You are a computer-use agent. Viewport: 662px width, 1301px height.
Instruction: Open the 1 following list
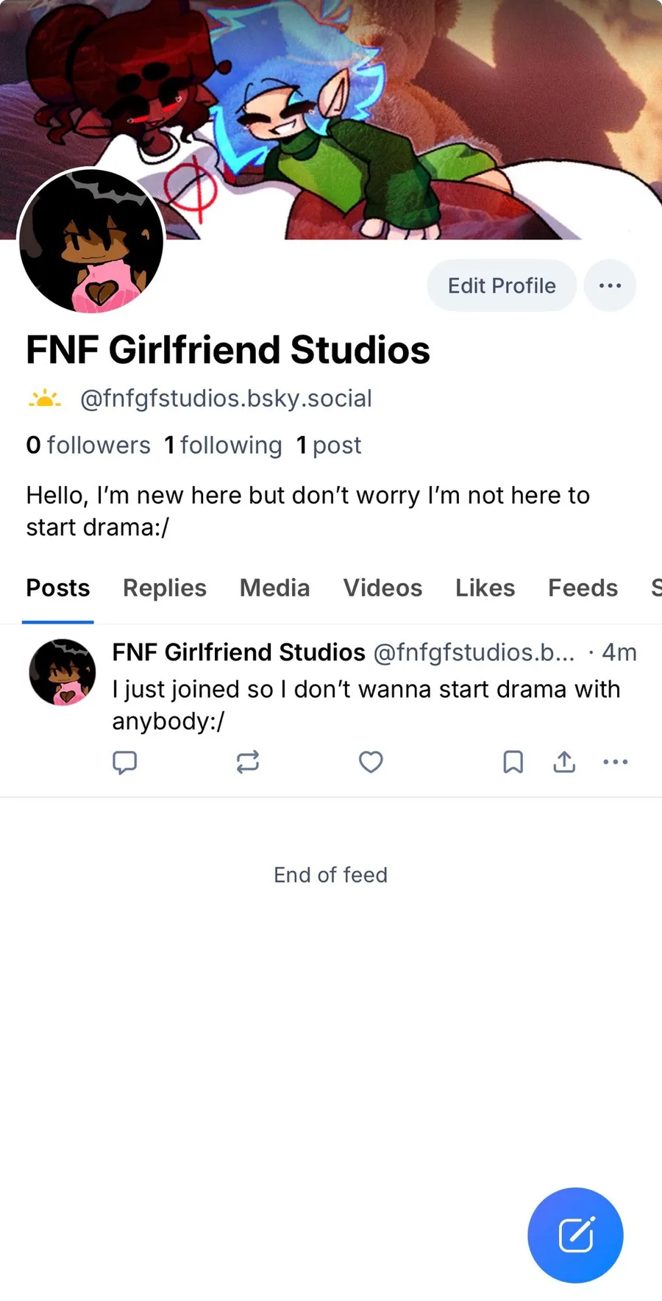coord(223,445)
